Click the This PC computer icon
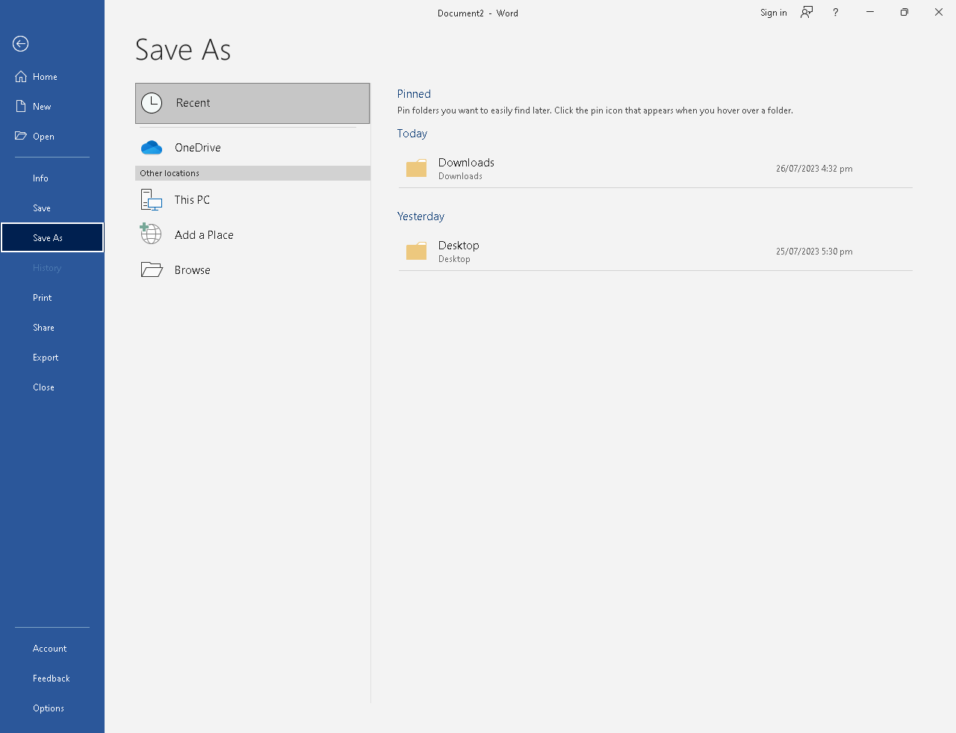The width and height of the screenshot is (956, 733). [x=152, y=200]
